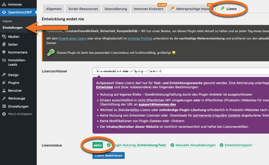Open the Allgemein tab
Image resolution: width=269 pixels, height=165 pixels.
(54, 9)
